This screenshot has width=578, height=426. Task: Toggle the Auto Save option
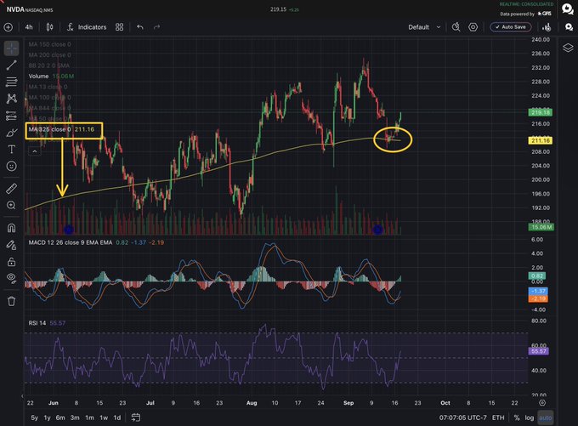[x=511, y=27]
